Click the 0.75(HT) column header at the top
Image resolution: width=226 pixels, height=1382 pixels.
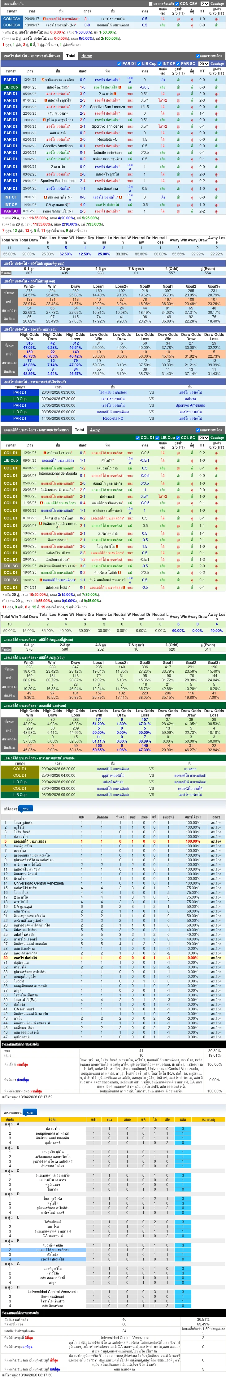pyautogui.click(x=216, y=11)
